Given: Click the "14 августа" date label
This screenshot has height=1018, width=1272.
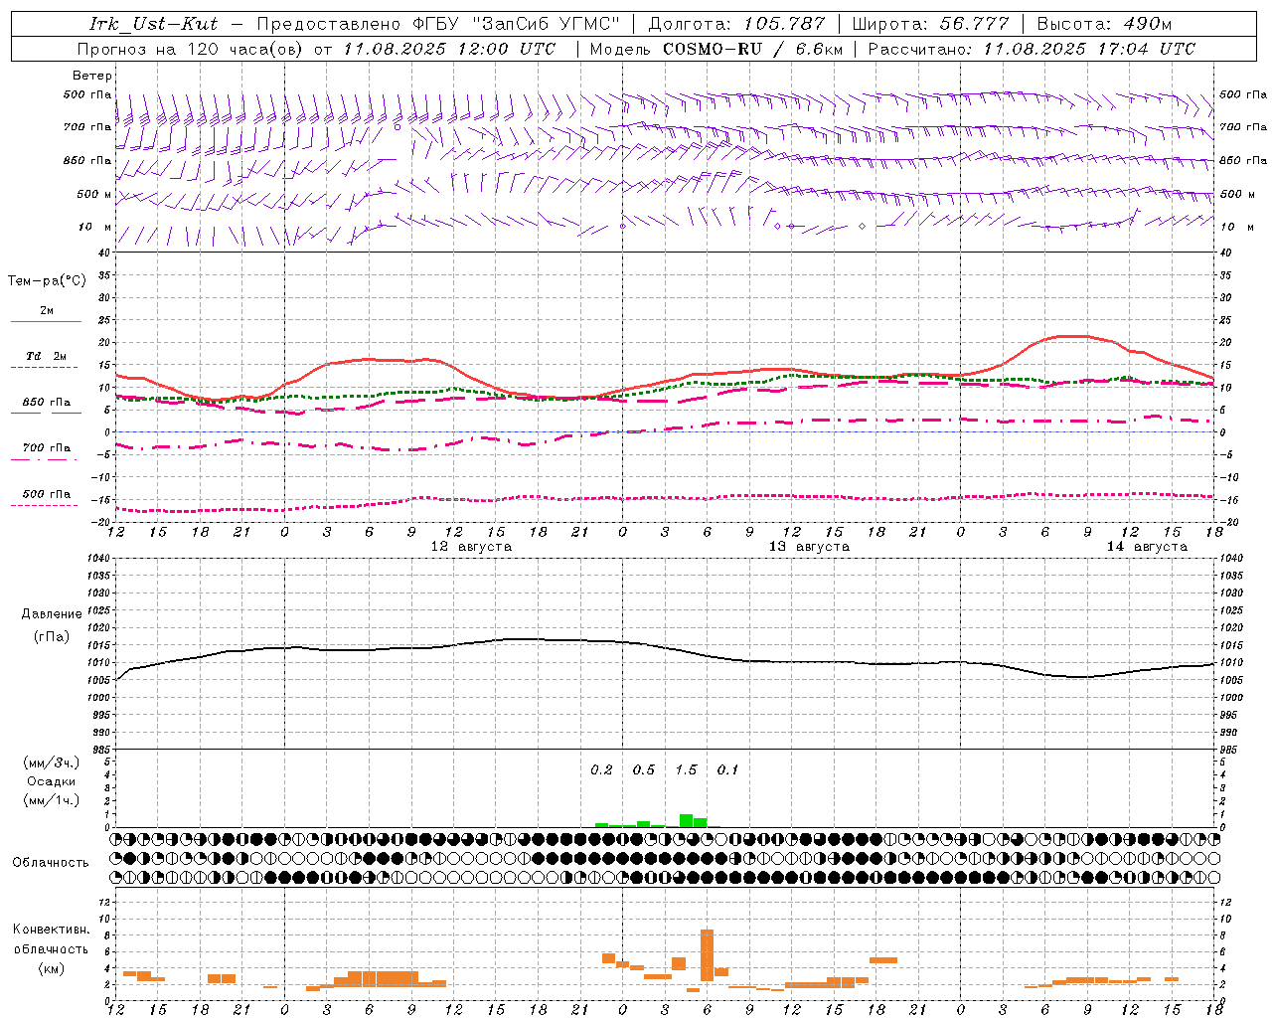Looking at the screenshot, I should (1147, 547).
